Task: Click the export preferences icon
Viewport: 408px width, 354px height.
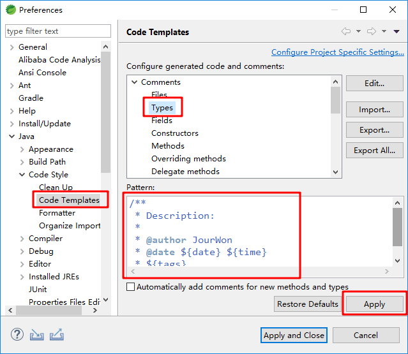Action: point(57,334)
